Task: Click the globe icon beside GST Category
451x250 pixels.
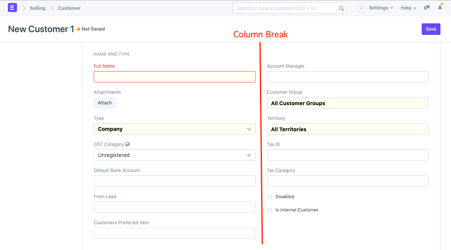Action: [128, 144]
